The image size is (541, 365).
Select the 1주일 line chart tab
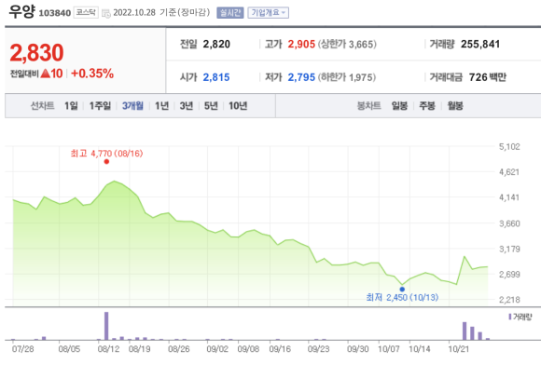(x=100, y=106)
